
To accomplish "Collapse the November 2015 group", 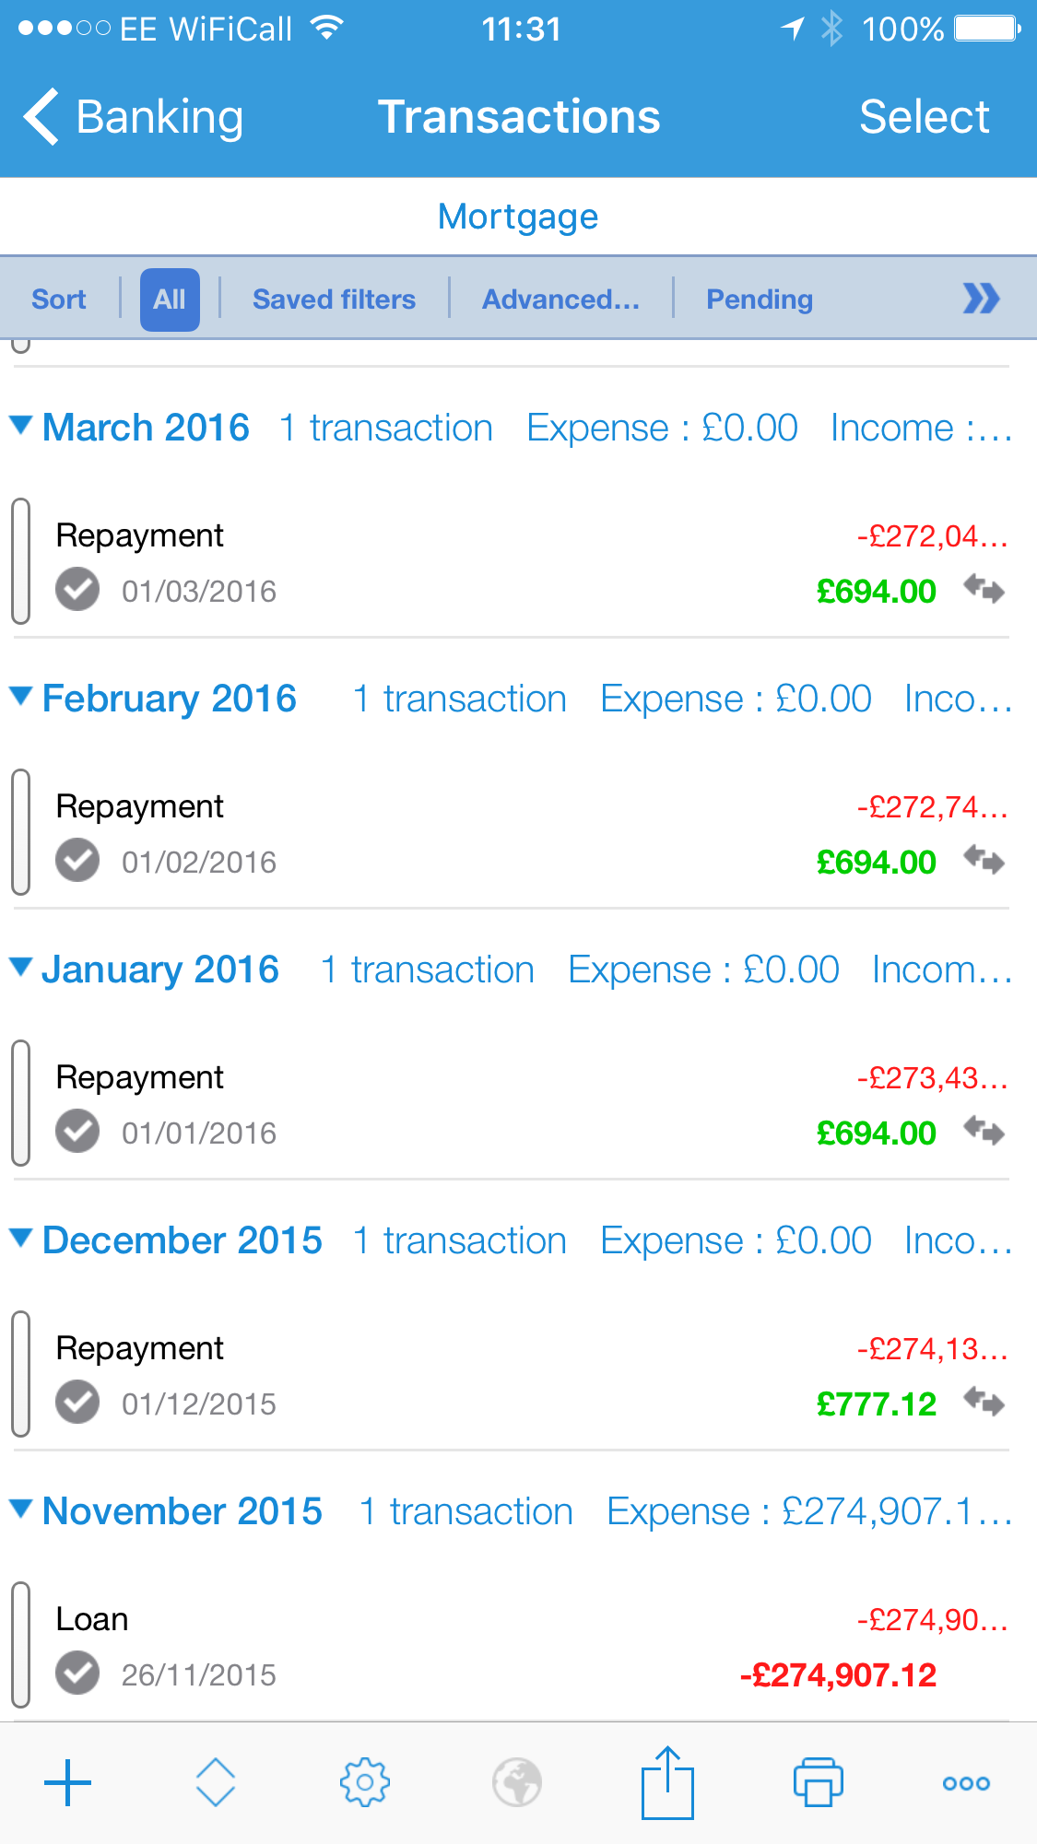I will coord(21,1509).
